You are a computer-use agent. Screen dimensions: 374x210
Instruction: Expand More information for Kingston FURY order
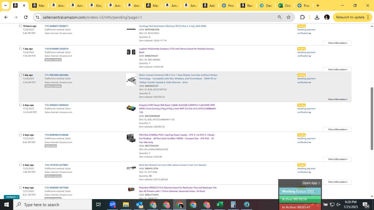point(337,129)
